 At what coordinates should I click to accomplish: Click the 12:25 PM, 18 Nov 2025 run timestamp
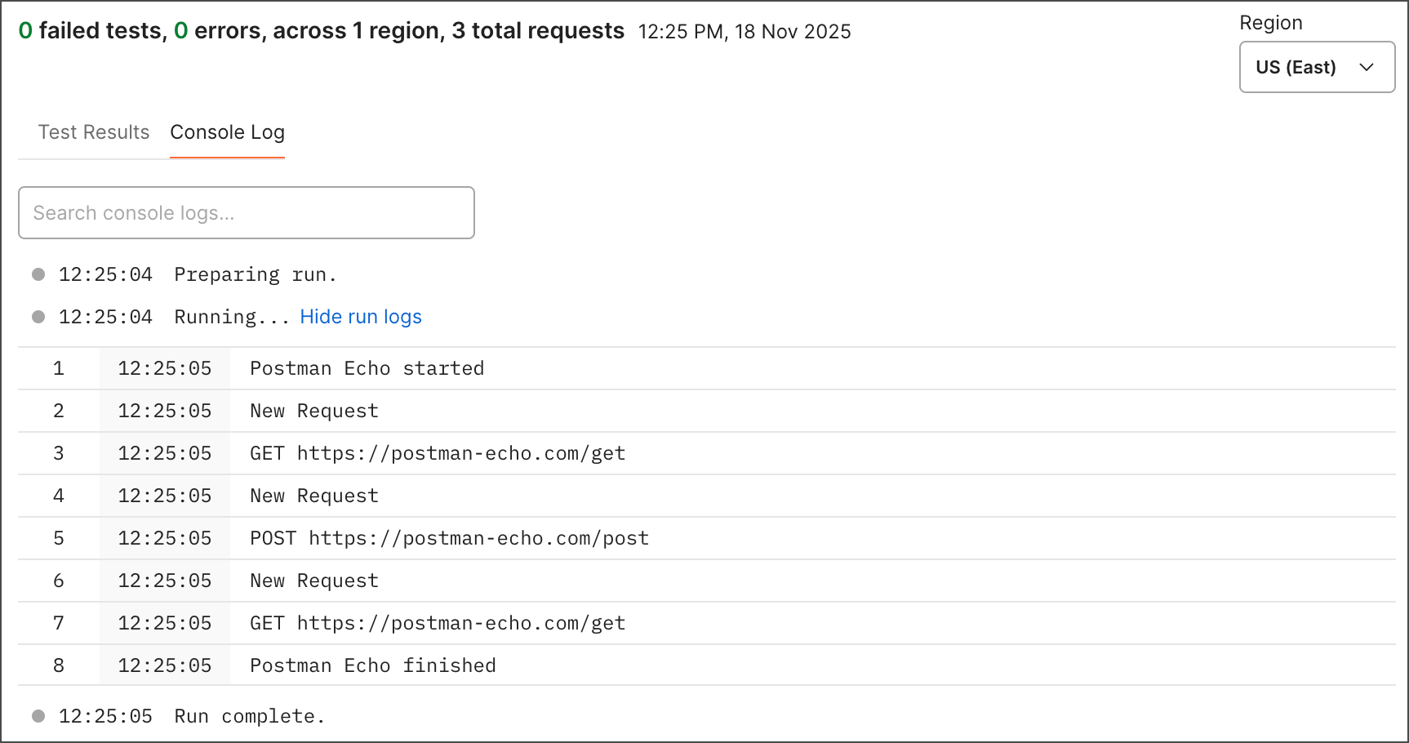tap(744, 32)
